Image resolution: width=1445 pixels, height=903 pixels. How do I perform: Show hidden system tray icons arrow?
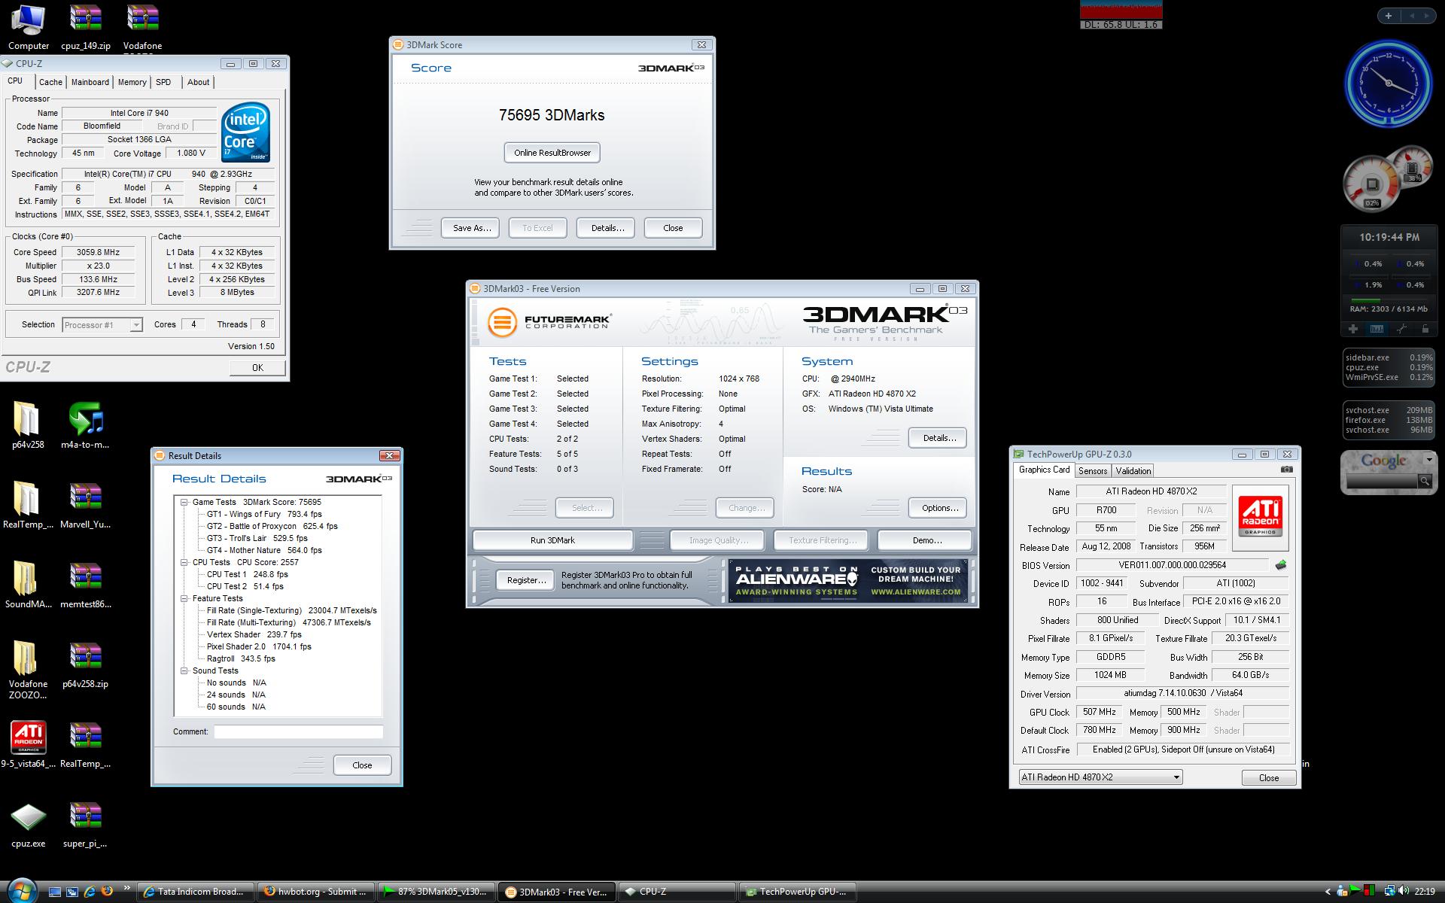[x=1328, y=892]
